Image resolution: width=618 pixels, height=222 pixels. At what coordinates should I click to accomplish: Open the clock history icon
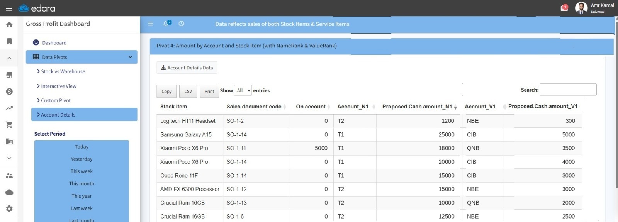(181, 24)
